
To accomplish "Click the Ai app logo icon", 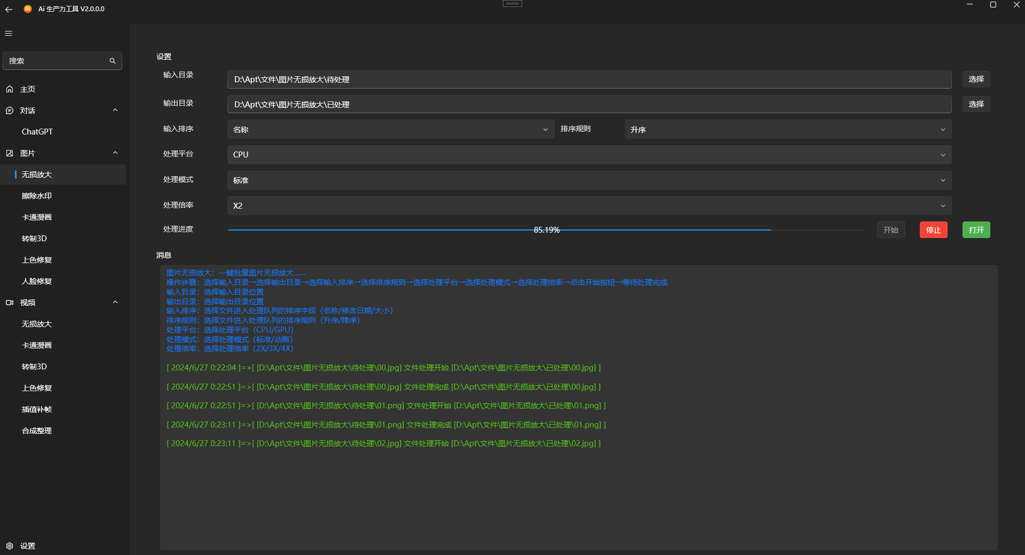I will (28, 9).
